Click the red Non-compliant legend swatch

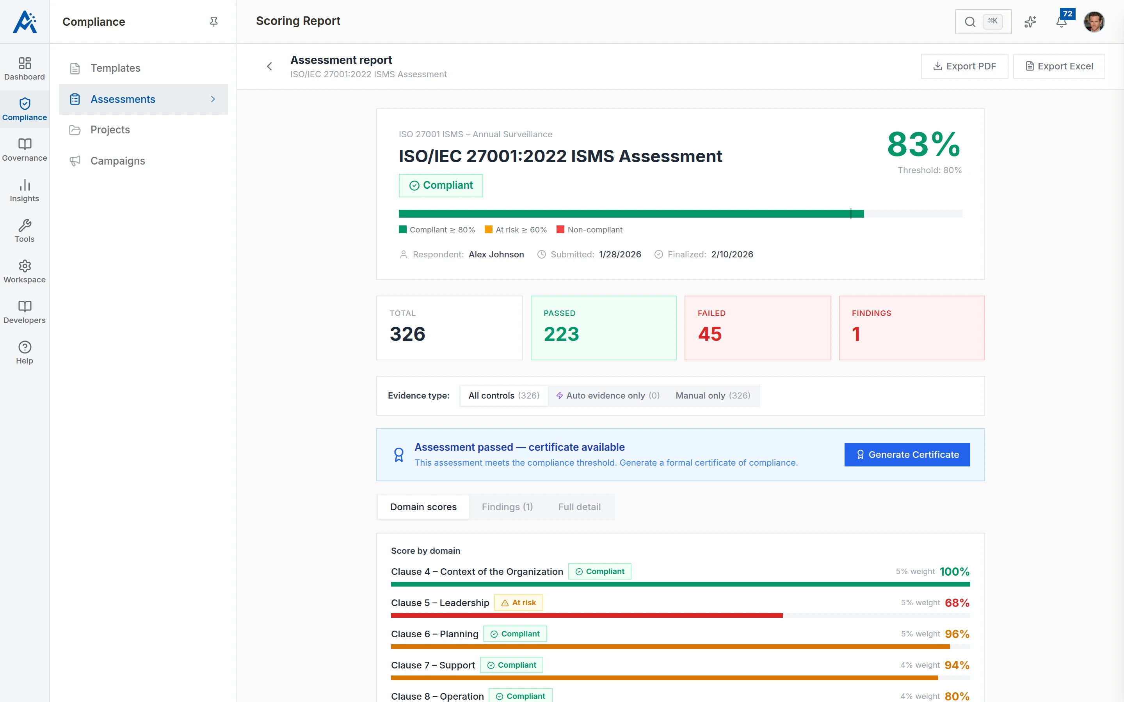560,229
